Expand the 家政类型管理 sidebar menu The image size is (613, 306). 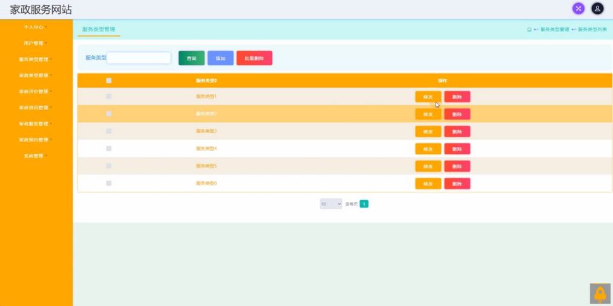tap(35, 76)
